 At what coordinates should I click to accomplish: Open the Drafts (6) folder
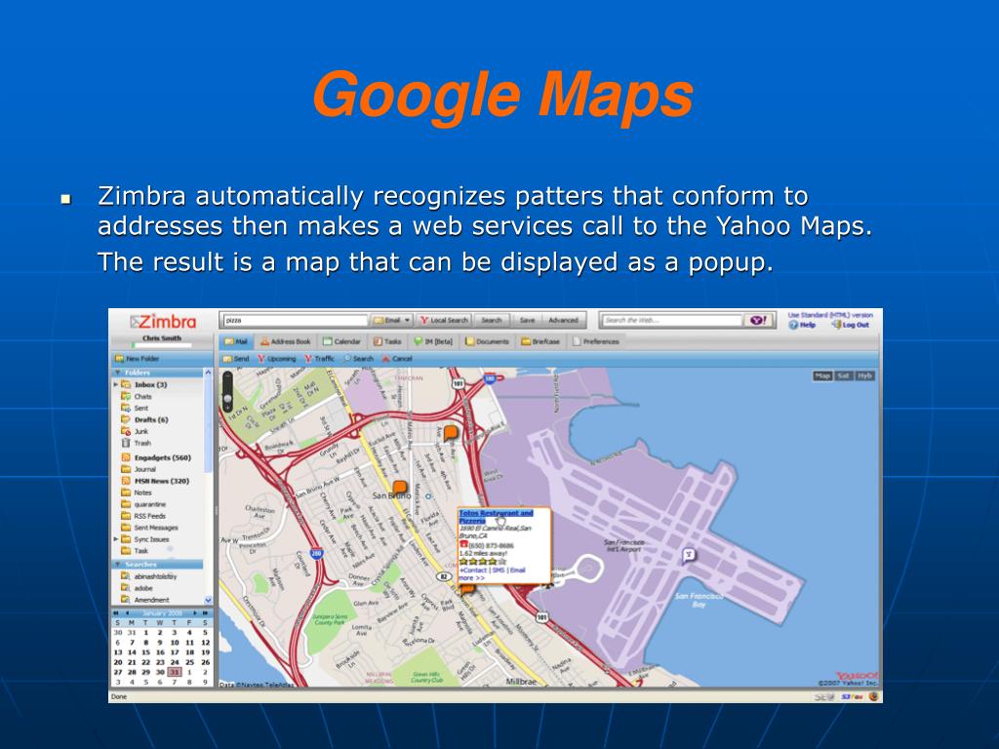pos(144,419)
